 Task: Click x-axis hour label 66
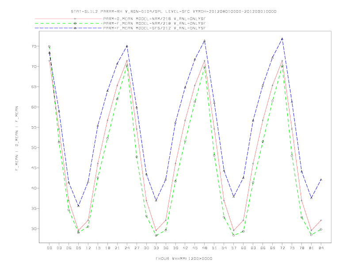coord(263,248)
